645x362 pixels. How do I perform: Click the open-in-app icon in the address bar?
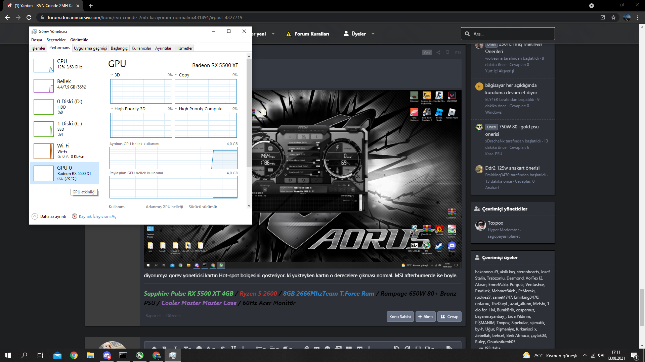coord(603,17)
